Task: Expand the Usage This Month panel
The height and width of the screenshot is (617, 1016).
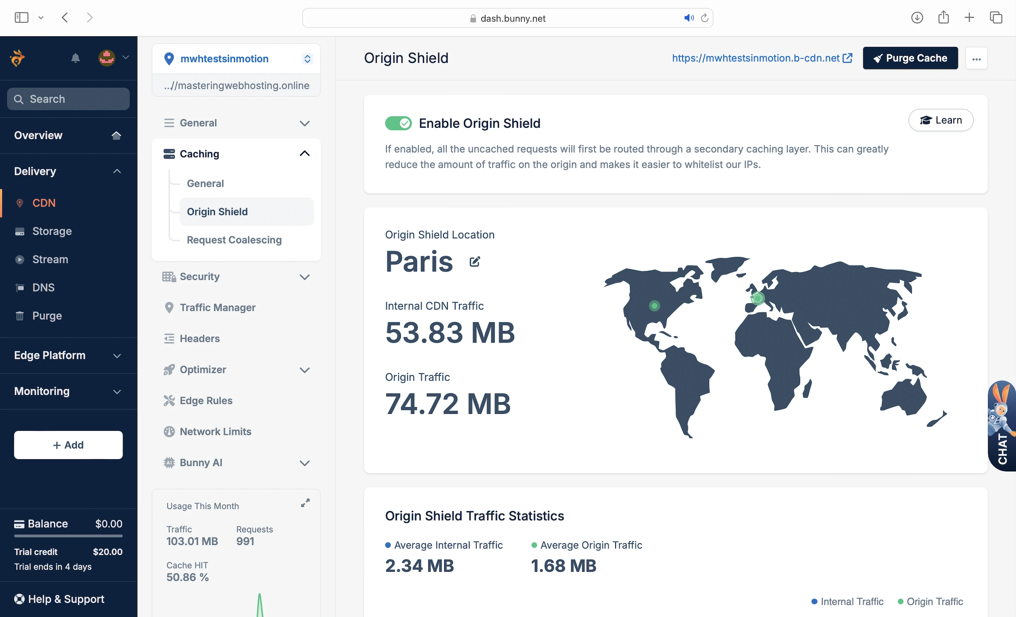Action: [x=305, y=503]
